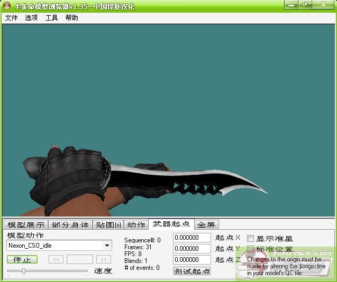Screen dimensions: 337x282
Task: Click the application icon in title bar
Action: coord(7,6)
